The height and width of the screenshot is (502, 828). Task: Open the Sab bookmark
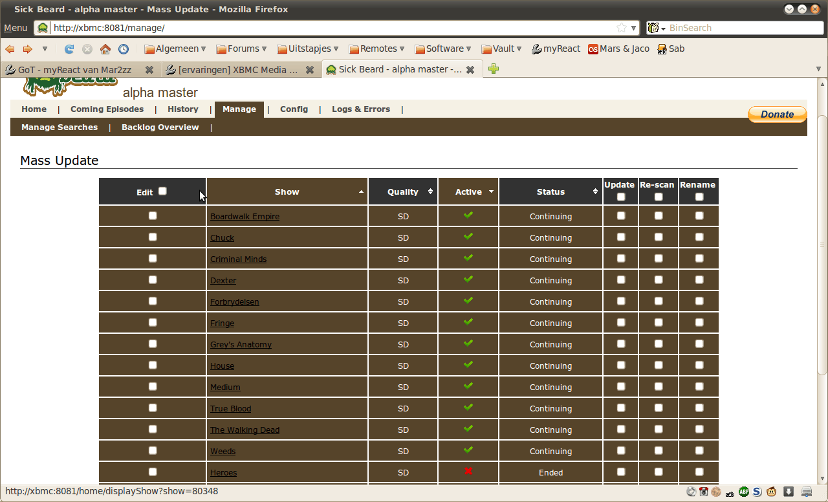coord(671,49)
